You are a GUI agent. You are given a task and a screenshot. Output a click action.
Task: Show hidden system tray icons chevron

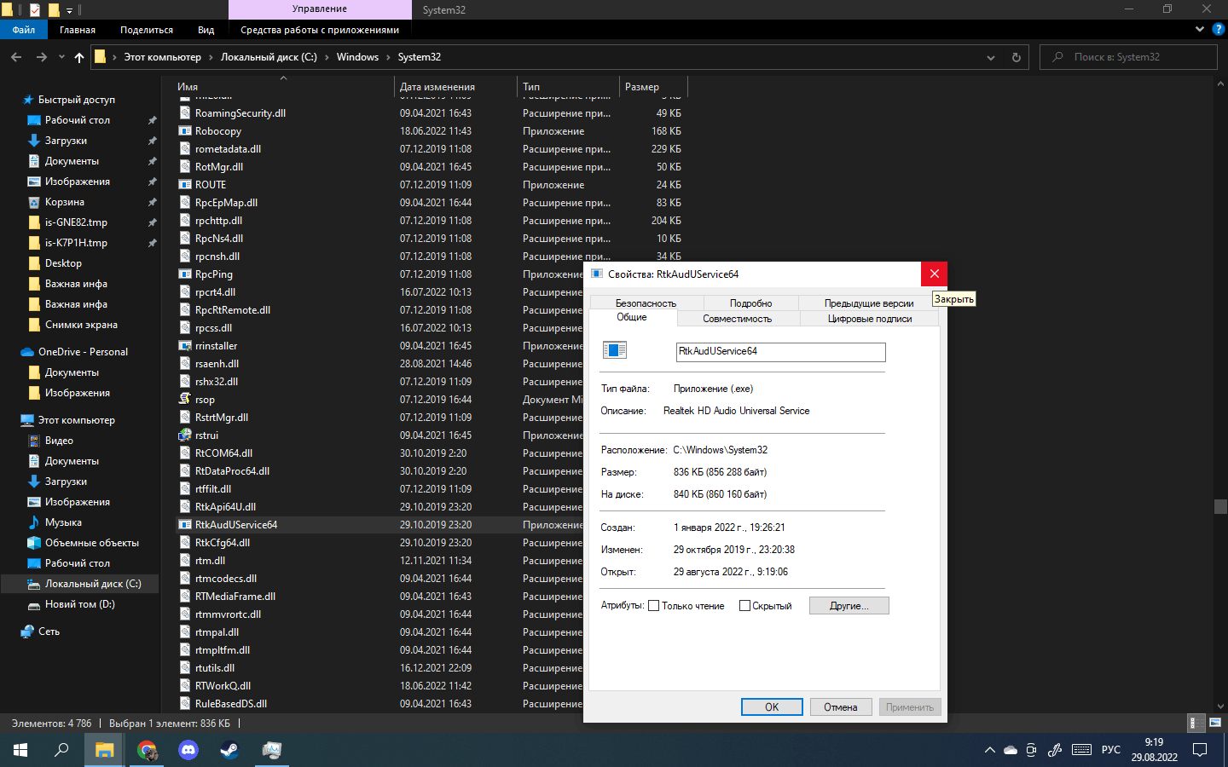point(990,750)
